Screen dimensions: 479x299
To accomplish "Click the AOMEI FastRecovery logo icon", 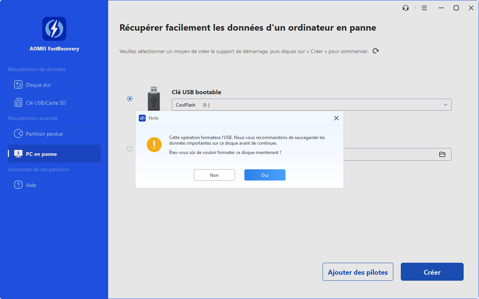I will pyautogui.click(x=54, y=29).
